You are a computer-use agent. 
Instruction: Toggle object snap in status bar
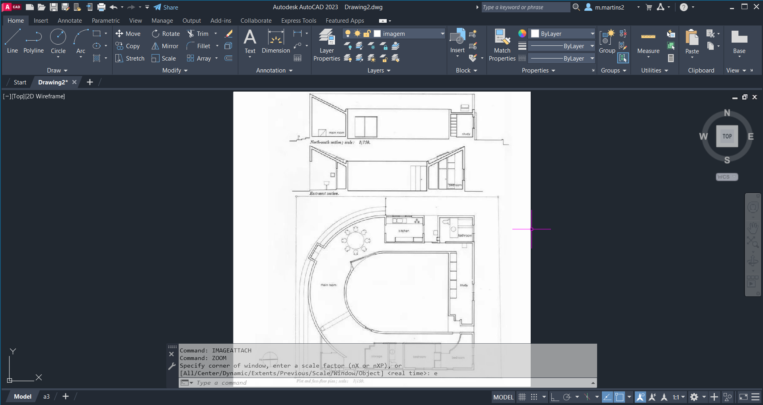[619, 397]
